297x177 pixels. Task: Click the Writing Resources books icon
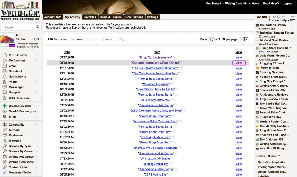tap(5, 156)
